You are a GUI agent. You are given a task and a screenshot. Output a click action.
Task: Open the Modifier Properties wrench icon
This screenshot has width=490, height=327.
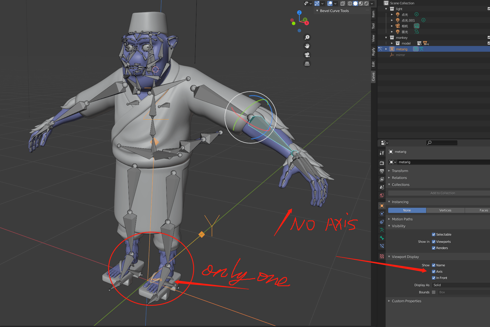[x=382, y=153]
